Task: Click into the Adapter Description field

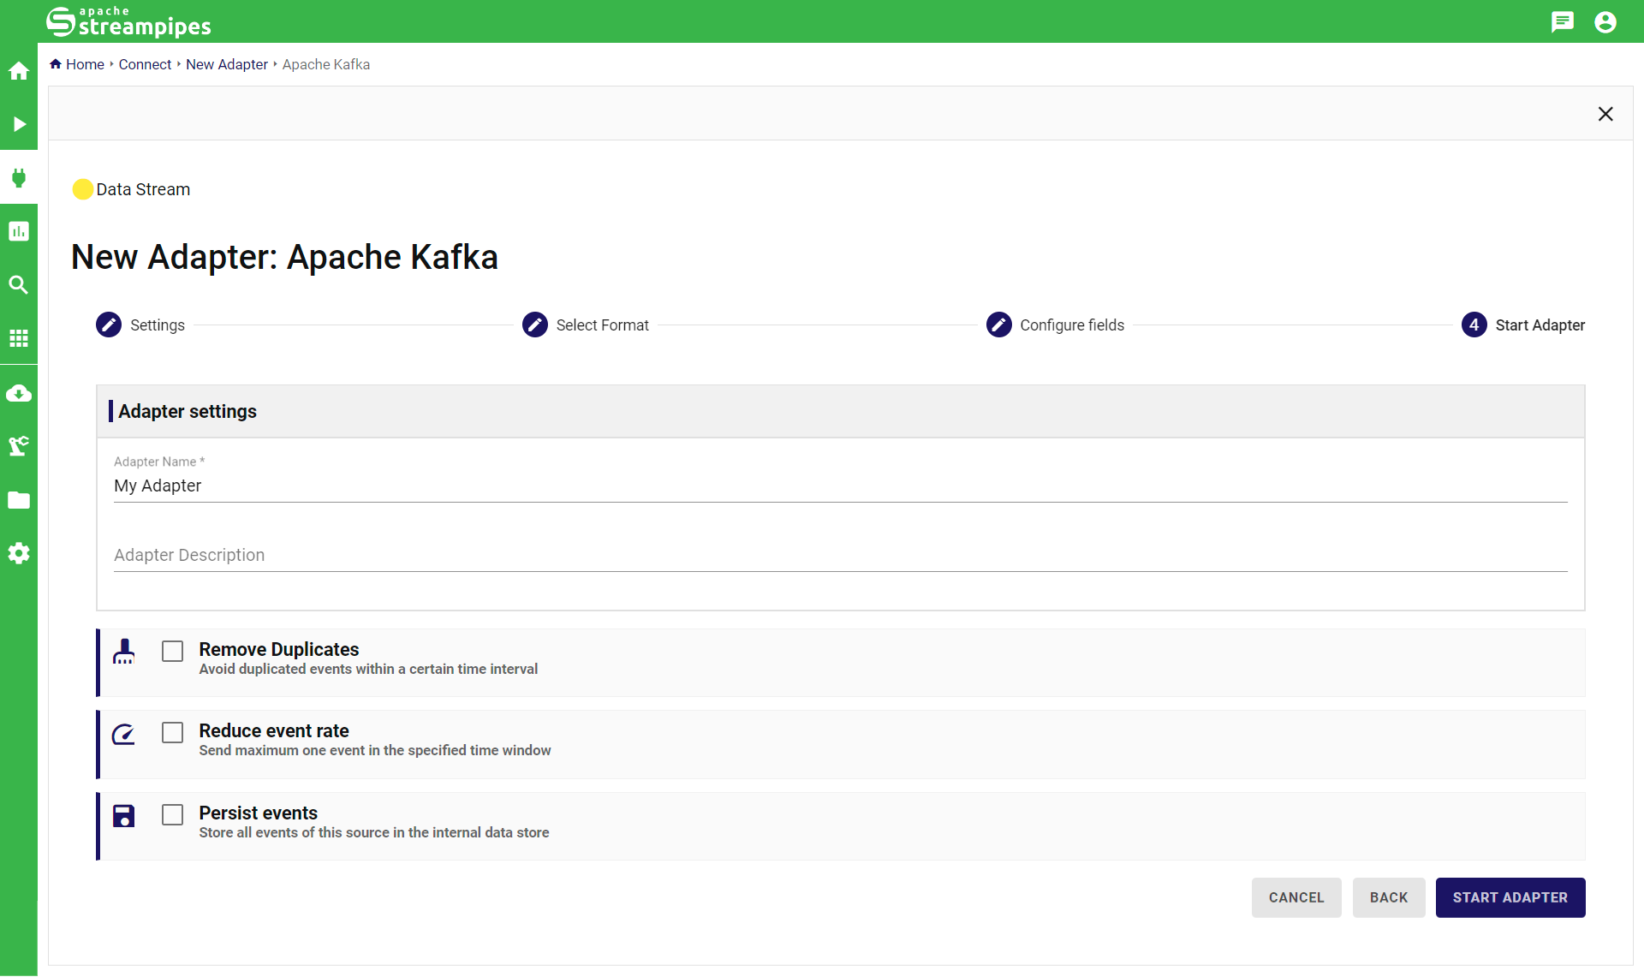Action: (x=839, y=555)
